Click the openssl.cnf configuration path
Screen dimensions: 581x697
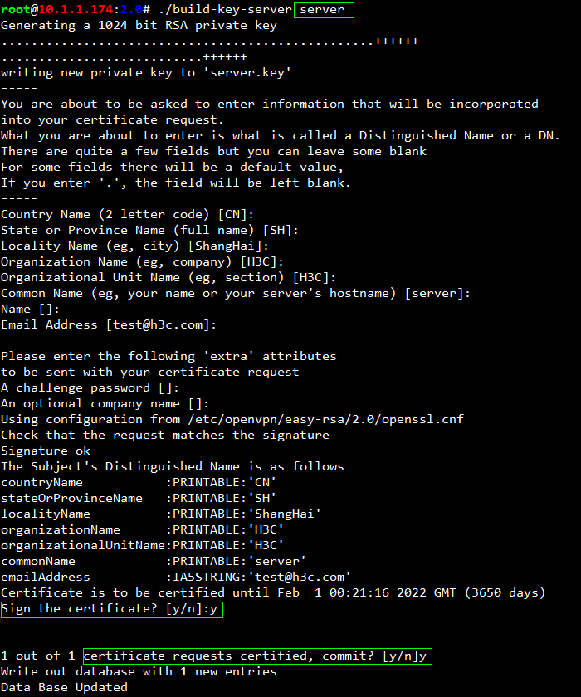click(326, 419)
